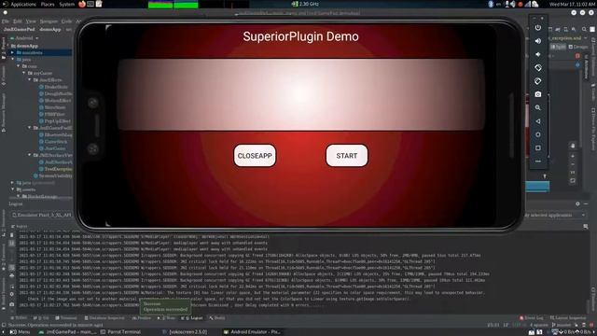
Task: Click the date and time clock
Action: (572, 4)
